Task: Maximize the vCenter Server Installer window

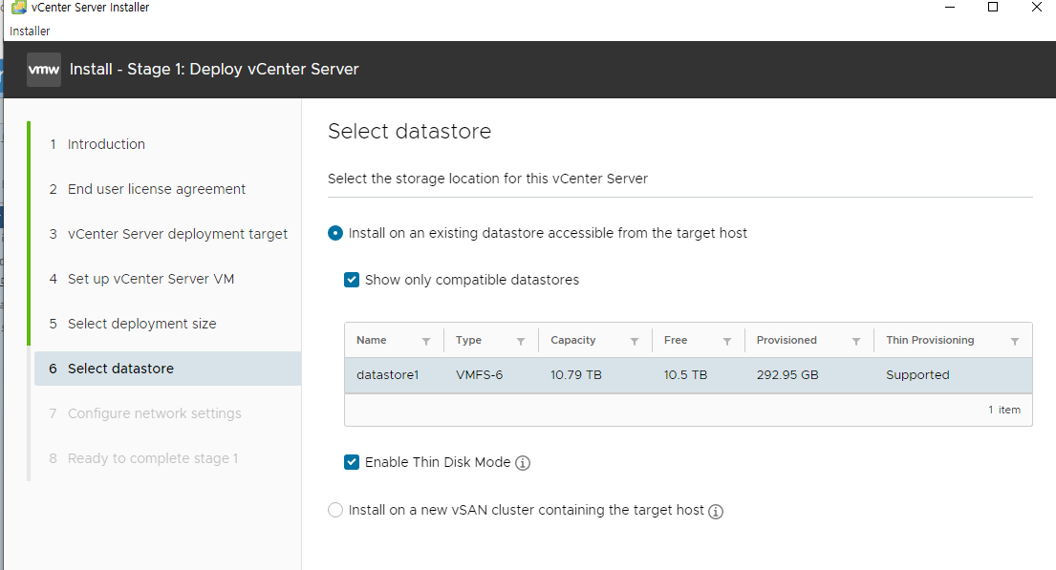Action: coord(993,8)
